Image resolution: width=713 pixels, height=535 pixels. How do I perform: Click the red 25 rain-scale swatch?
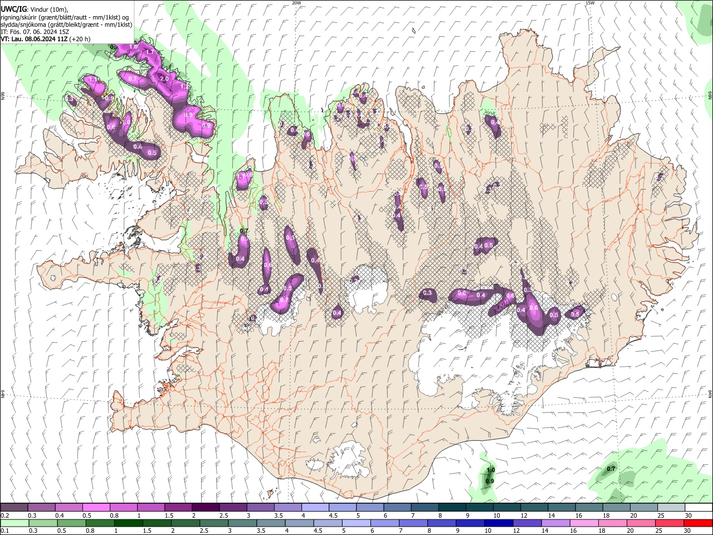pyautogui.click(x=669, y=523)
